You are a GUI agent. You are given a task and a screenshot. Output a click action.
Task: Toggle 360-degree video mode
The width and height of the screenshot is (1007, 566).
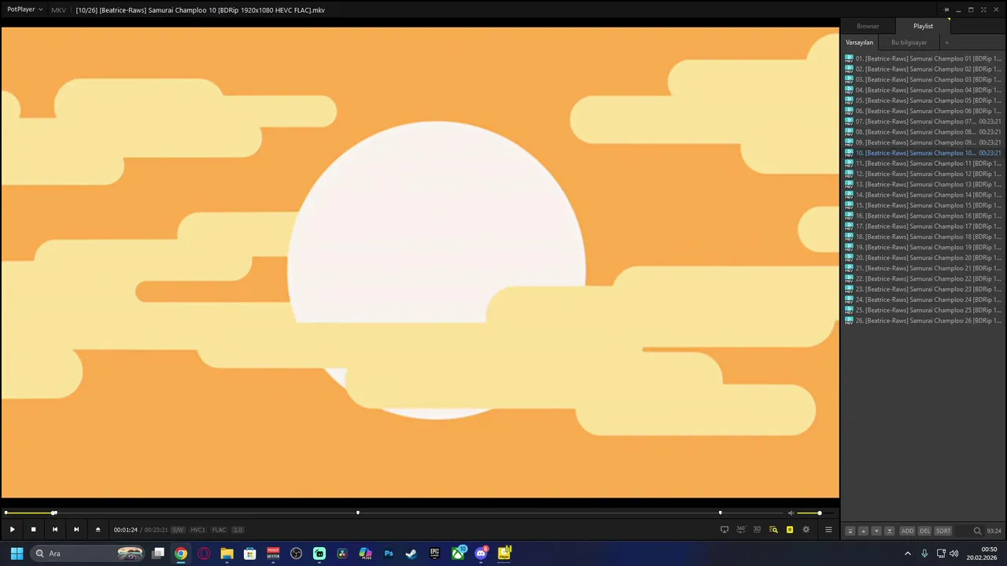point(741,530)
